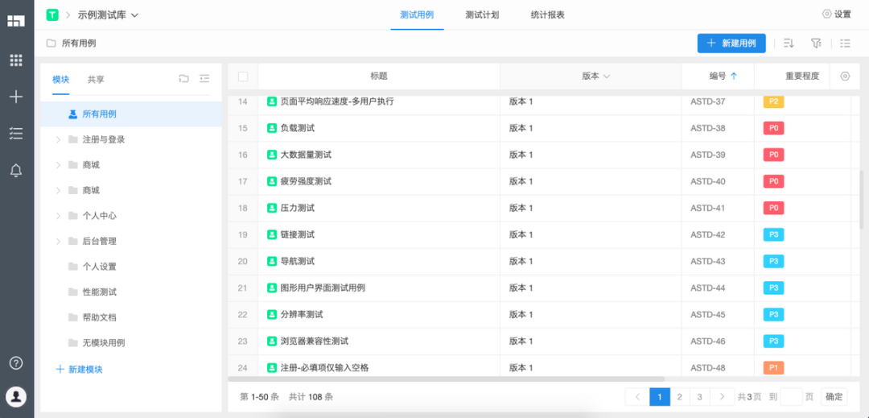Screen dimensions: 869x418
Task: Click the test case icon for 压力测试
Action: point(272,208)
